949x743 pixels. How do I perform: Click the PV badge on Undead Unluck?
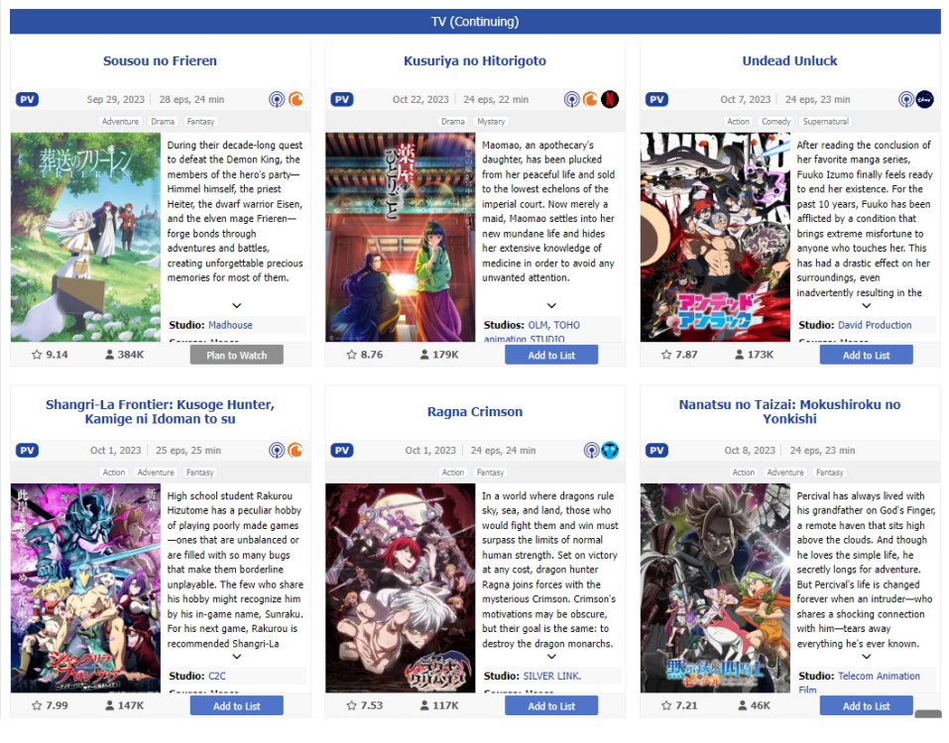(x=656, y=100)
